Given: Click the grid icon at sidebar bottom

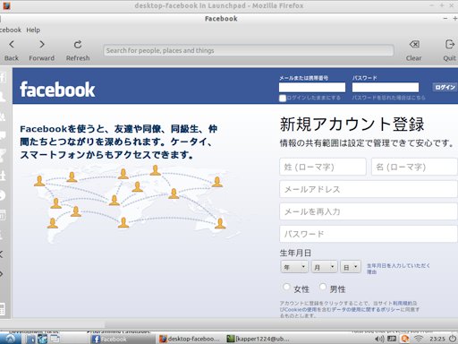Looking at the screenshot, I should point(3,309).
